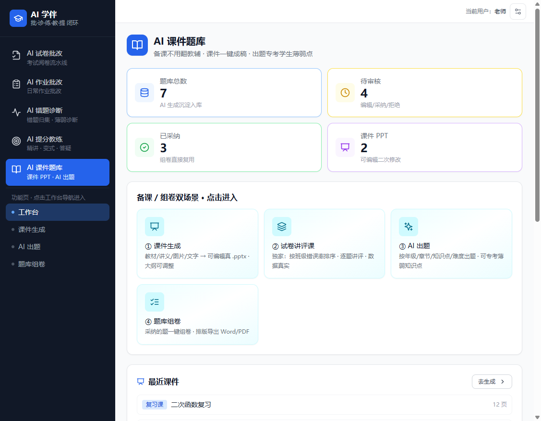Image resolution: width=541 pixels, height=421 pixels.
Task: Open the ③ AI 出题 scenario card
Action: pyautogui.click(x=451, y=244)
